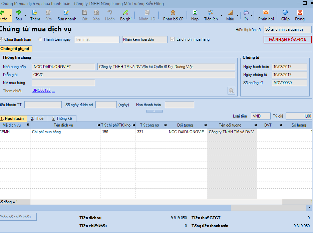Open more references via the ellipsis link

tap(53, 91)
